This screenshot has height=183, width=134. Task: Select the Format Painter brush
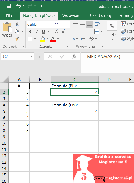point(17,39)
